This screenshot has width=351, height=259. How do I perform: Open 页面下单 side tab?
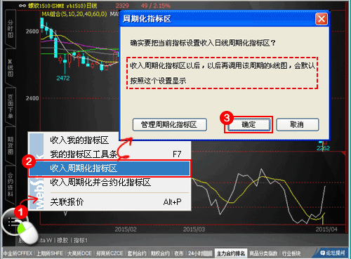tap(11, 107)
